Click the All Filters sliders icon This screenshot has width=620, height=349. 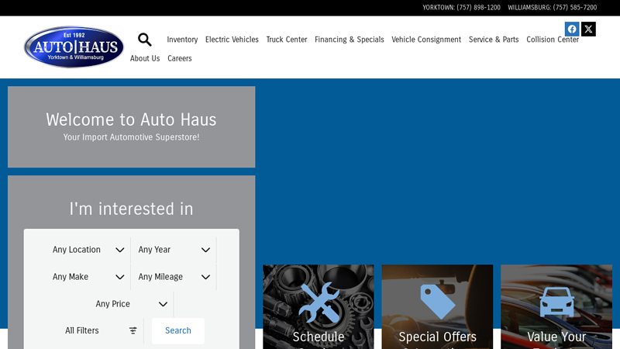[x=133, y=330]
